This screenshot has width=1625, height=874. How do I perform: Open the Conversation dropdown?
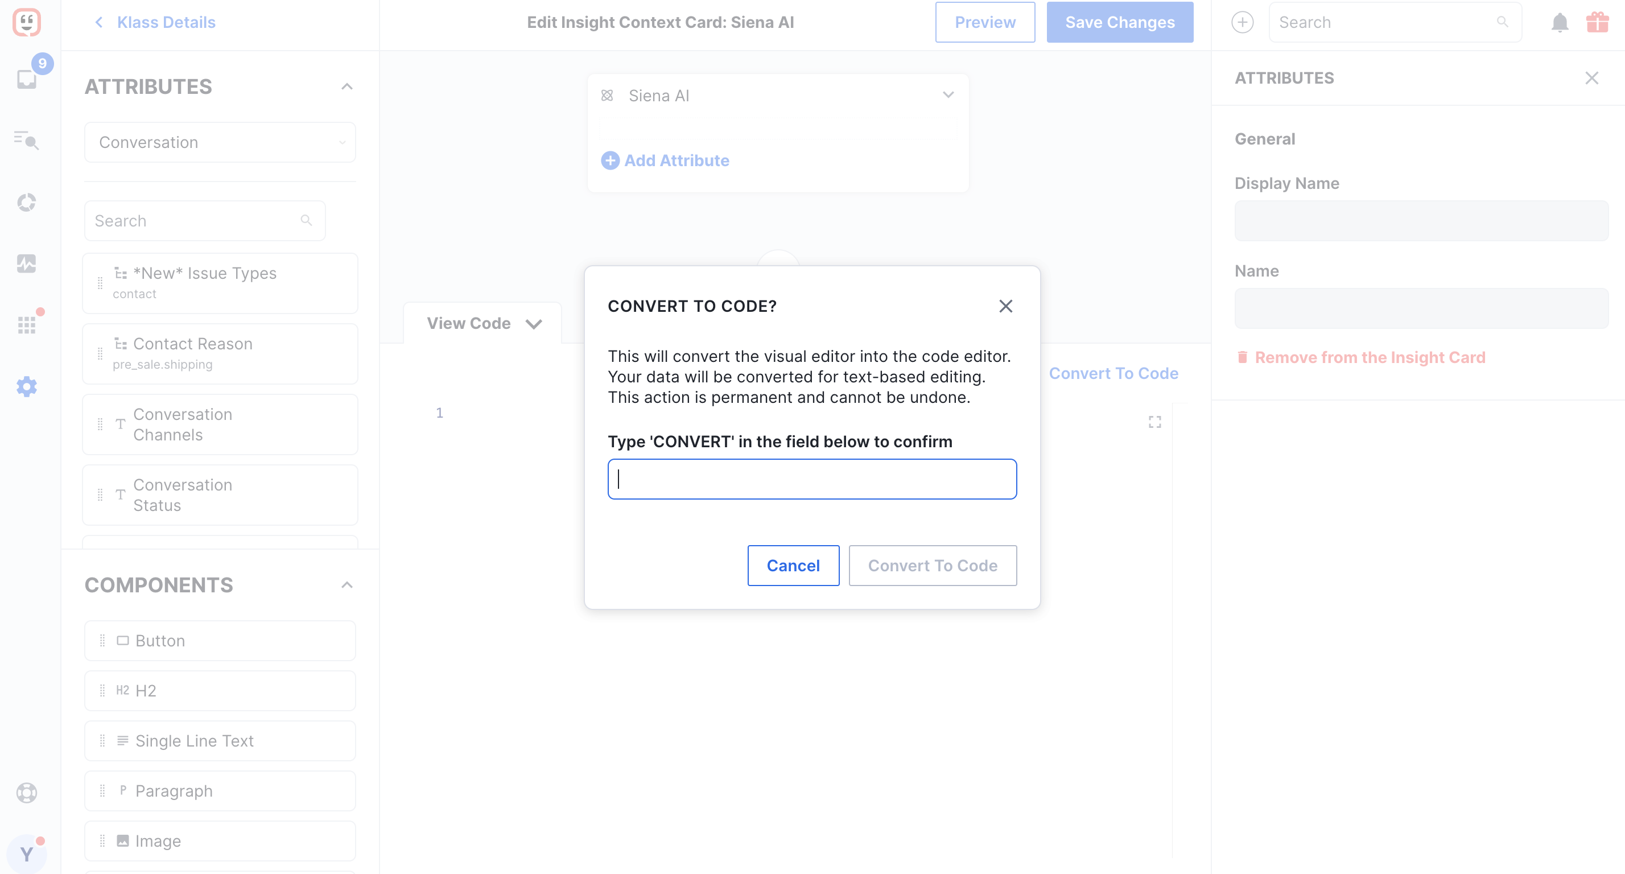click(220, 142)
